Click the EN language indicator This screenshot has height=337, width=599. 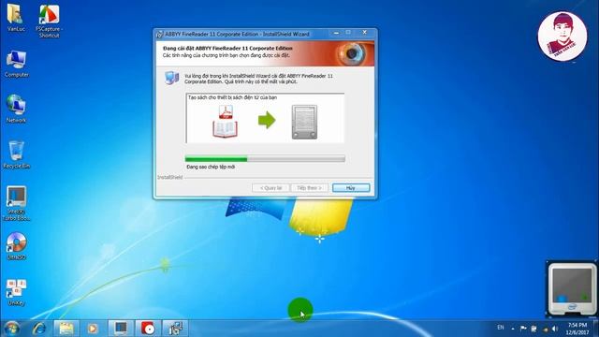[501, 328]
